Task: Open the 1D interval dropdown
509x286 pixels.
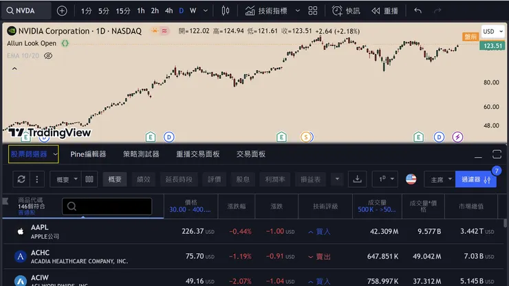Action: pyautogui.click(x=385, y=179)
